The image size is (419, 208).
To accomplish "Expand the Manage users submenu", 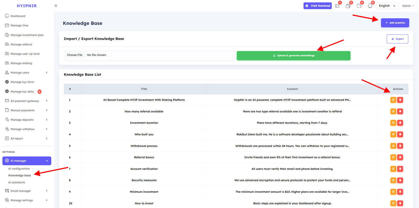I will (27, 73).
